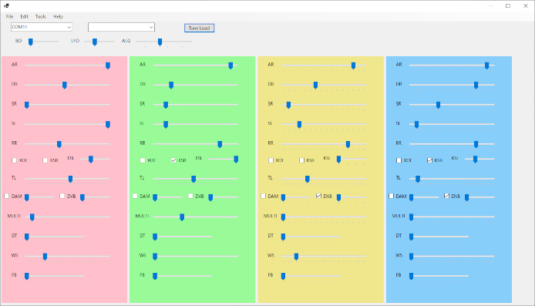Screen dimensions: 535x306
Task: Toggle XOF checkbox in the yellow panel
Action: [271, 160]
